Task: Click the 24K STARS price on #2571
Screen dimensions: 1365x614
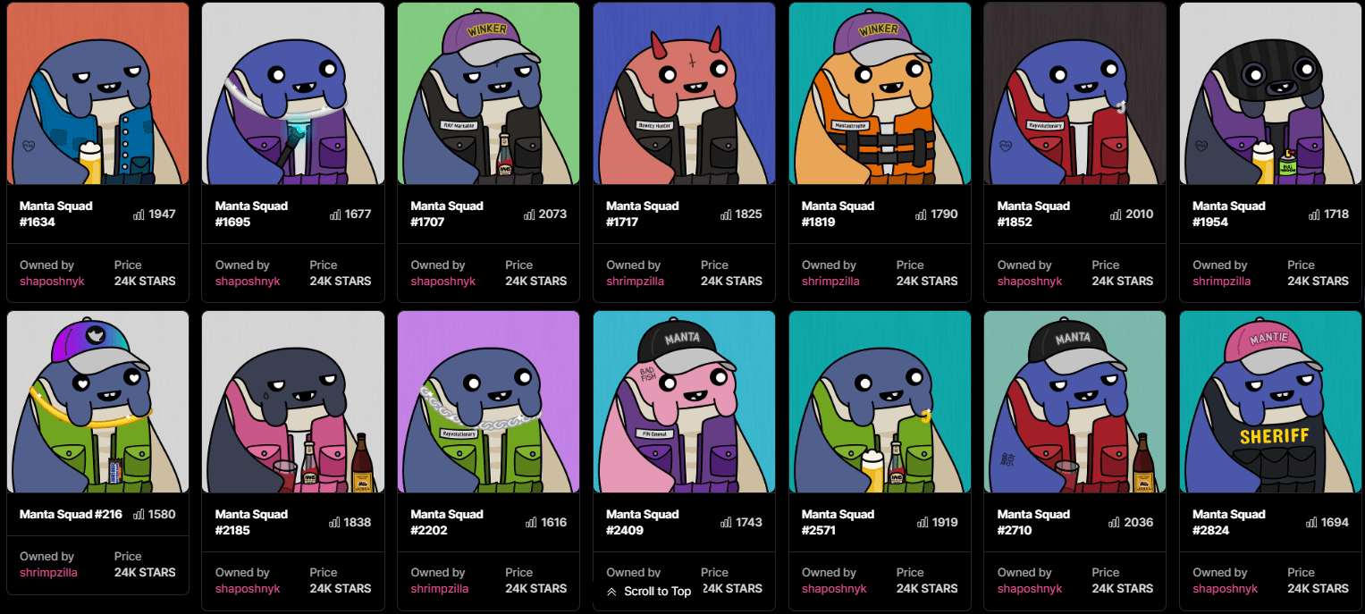Action: point(927,588)
